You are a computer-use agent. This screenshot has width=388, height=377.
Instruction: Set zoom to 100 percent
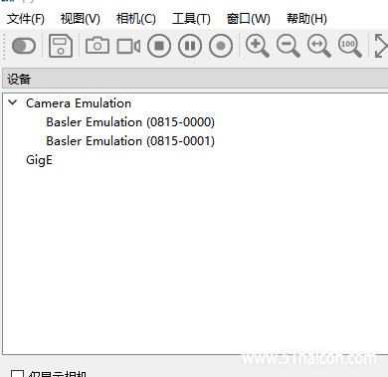click(350, 46)
